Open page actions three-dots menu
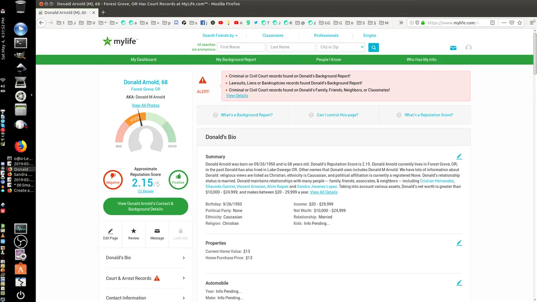The width and height of the screenshot is (537, 302). pos(504,23)
